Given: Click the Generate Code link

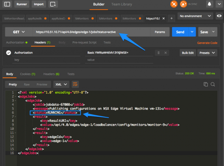Looking at the screenshot, I should click(x=207, y=43).
